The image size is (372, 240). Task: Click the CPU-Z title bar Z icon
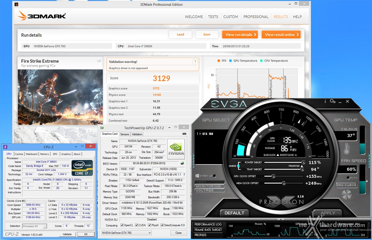tap(5, 147)
